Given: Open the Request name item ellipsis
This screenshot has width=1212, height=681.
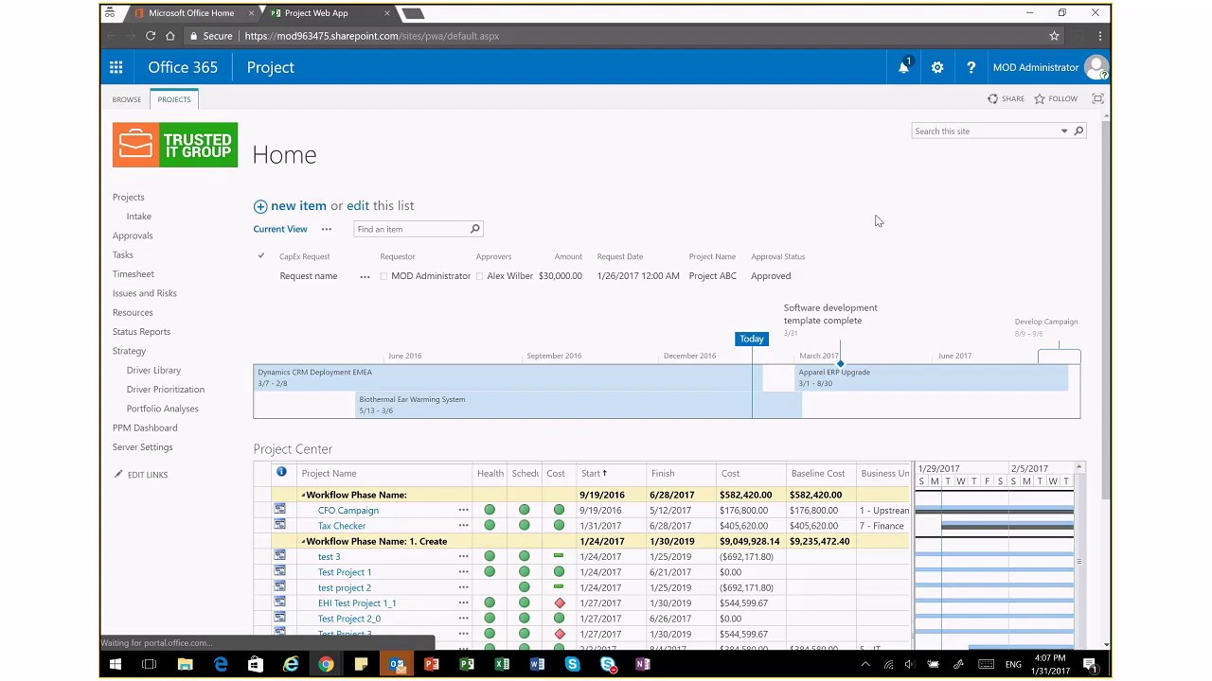Looking at the screenshot, I should click(365, 276).
